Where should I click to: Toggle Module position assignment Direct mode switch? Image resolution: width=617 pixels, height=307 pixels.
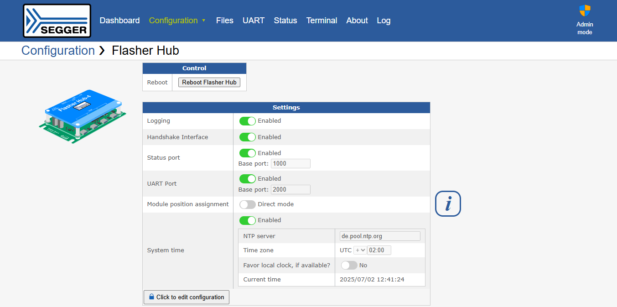[248, 204]
